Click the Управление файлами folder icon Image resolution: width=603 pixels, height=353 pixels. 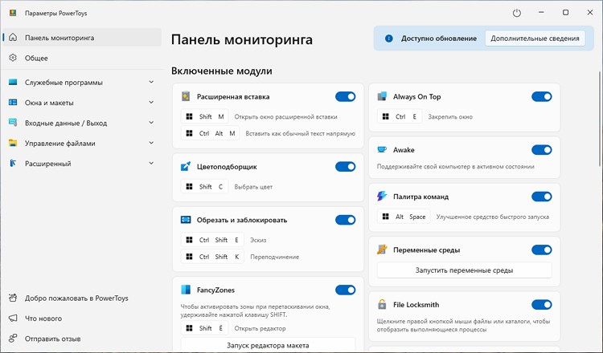click(x=13, y=143)
